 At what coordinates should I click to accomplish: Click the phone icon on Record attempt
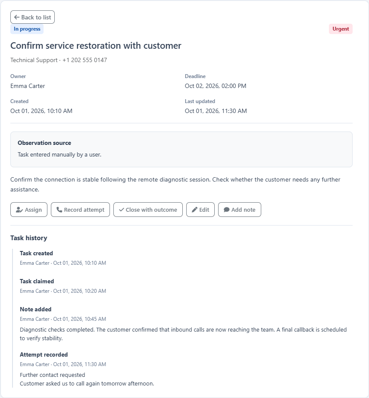(59, 210)
